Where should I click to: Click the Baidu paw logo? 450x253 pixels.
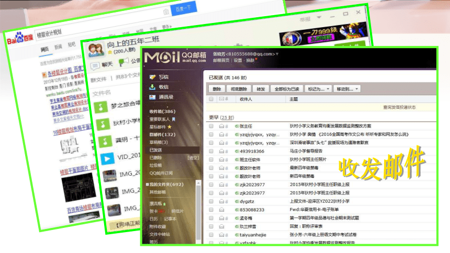(19, 38)
